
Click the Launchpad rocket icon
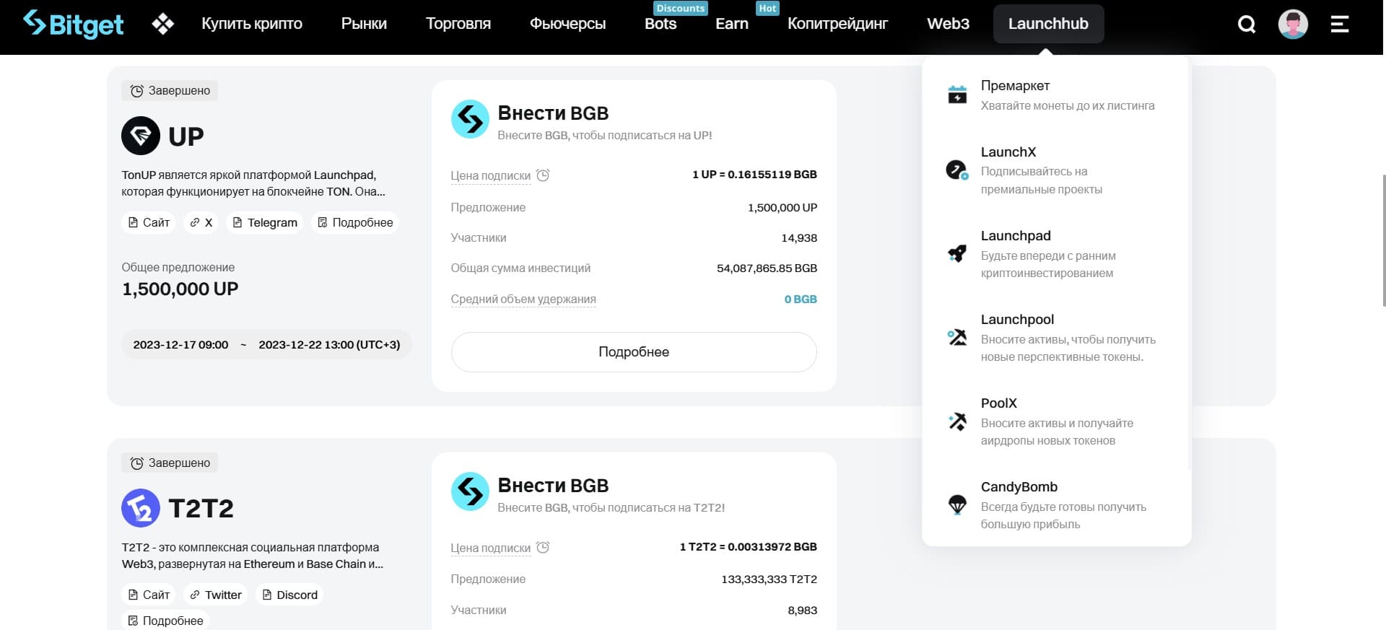click(x=957, y=254)
